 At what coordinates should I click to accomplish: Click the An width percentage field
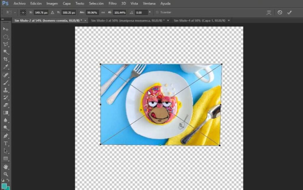[92, 12]
